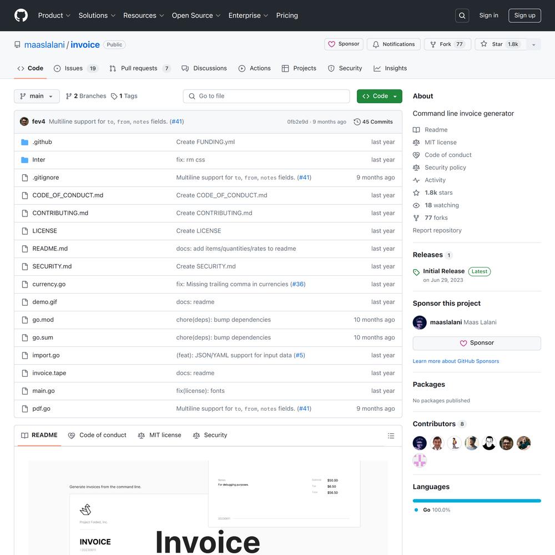The width and height of the screenshot is (555, 555).
Task: Click the star icon beside 1.8k stars
Action: click(416, 193)
